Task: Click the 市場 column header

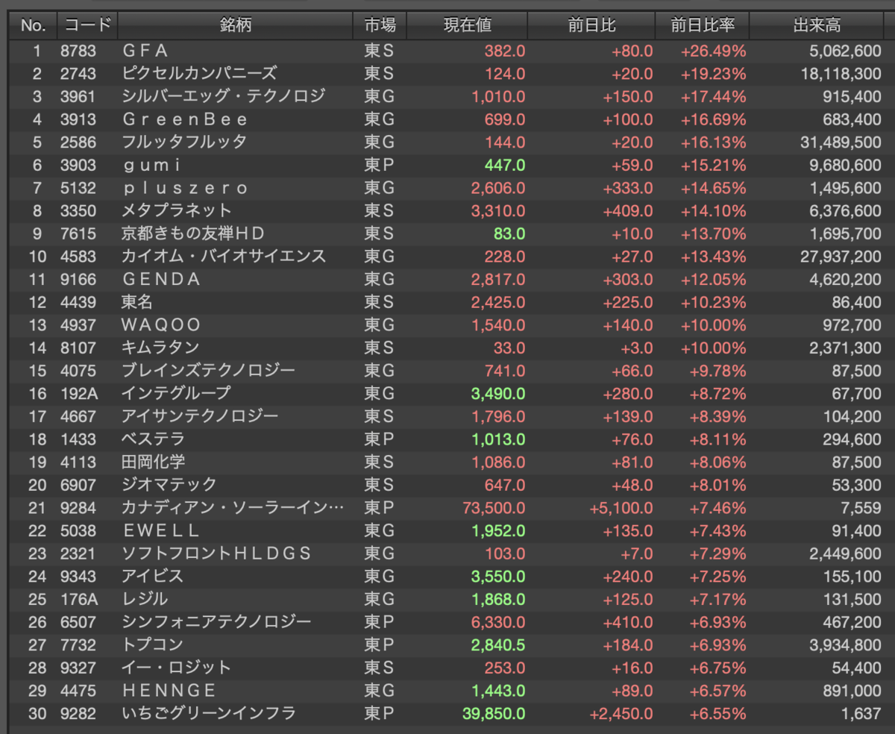Action: pos(380,25)
